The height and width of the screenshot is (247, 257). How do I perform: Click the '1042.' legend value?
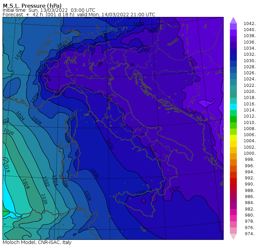250,24
